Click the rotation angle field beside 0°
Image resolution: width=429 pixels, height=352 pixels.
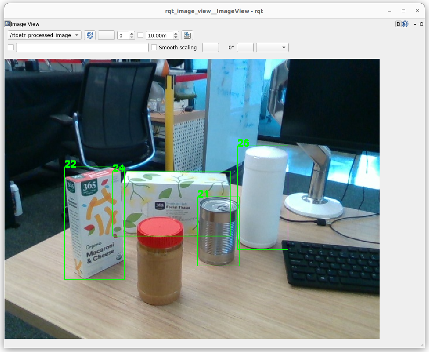pos(245,47)
